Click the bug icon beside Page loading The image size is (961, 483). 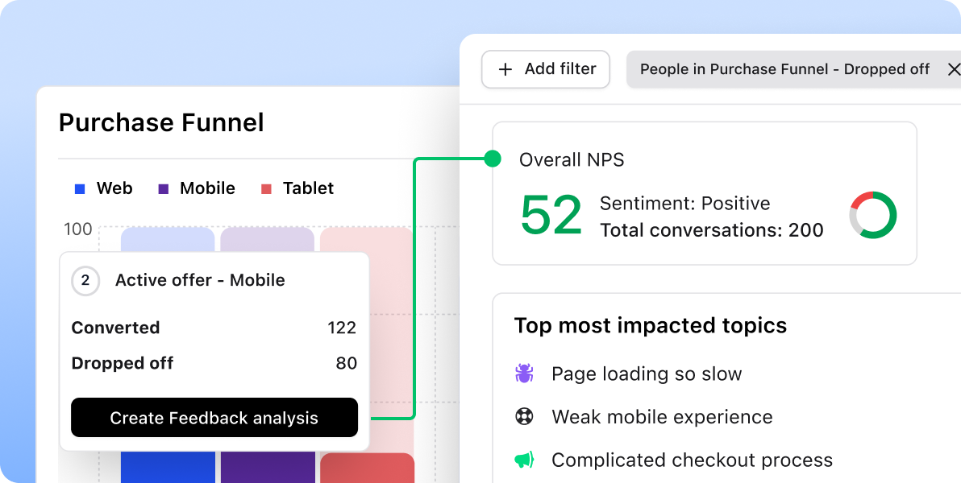(x=524, y=374)
